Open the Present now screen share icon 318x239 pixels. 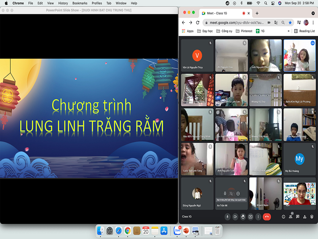(x=250, y=217)
